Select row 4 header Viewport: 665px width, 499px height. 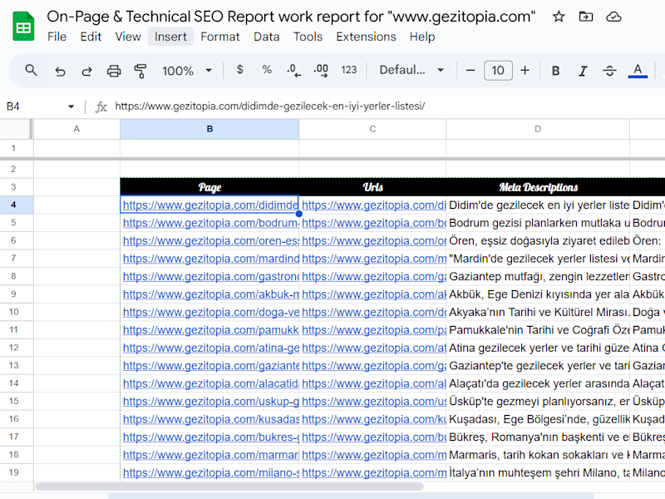[x=13, y=205]
